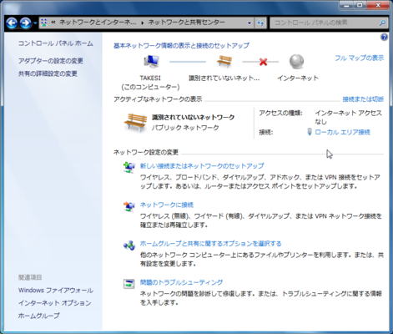Go back with the back arrow button
This screenshot has height=334, width=393.
[12, 23]
